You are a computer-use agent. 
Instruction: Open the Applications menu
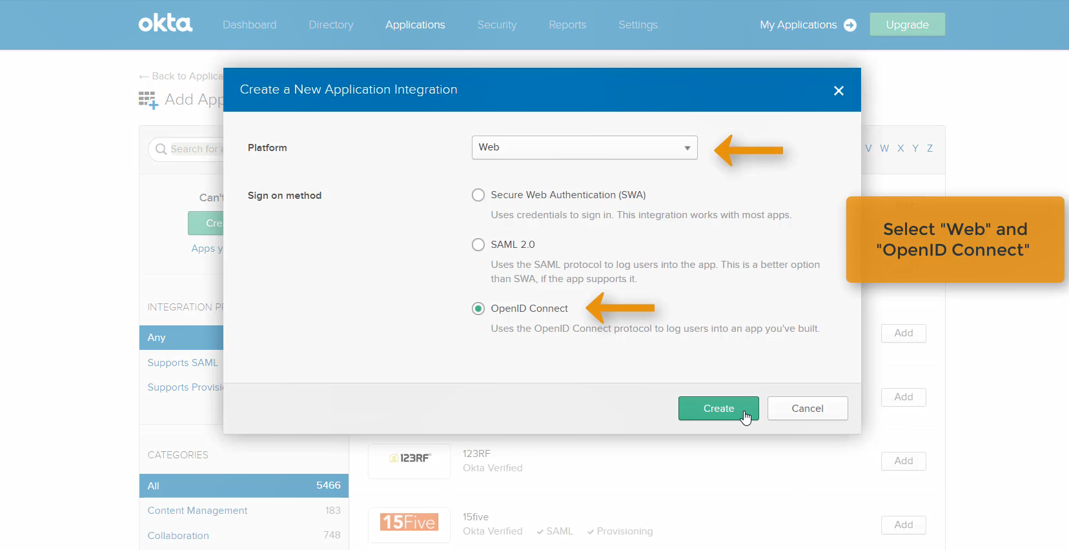[x=415, y=25]
